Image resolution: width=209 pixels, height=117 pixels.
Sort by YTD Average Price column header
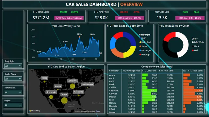pos(131,71)
